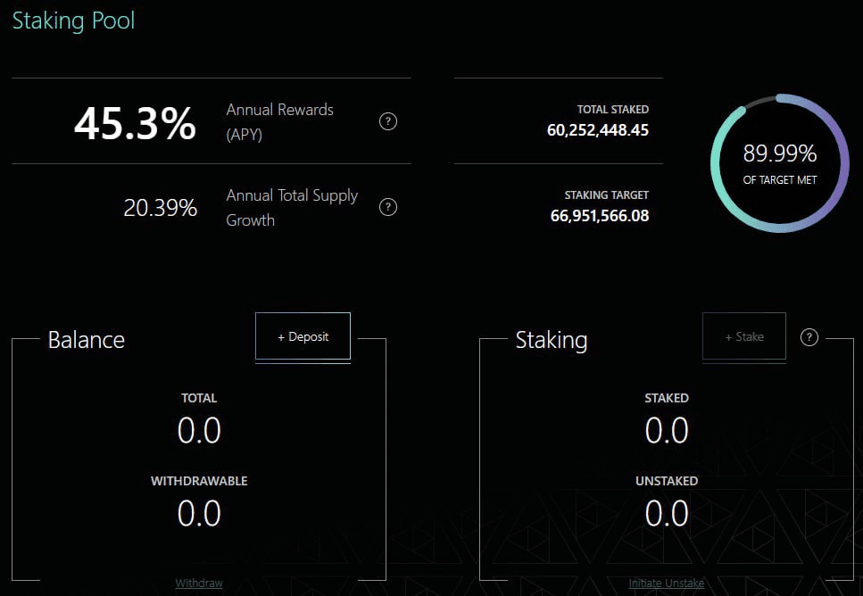Image resolution: width=863 pixels, height=596 pixels.
Task: Click the Staking panel heading
Action: click(x=552, y=340)
